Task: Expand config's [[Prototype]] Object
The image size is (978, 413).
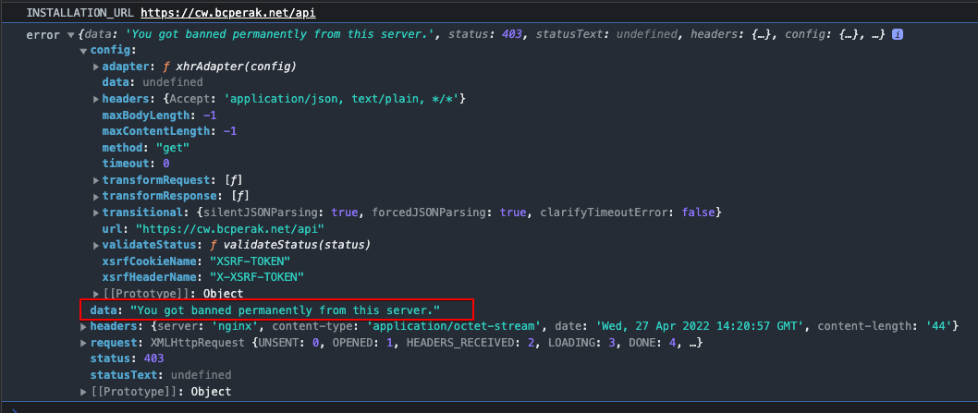Action: click(96, 293)
